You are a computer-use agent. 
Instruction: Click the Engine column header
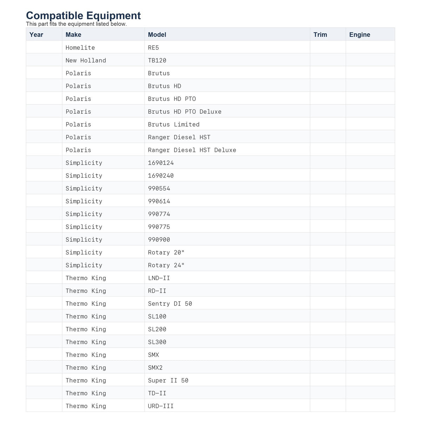[x=370, y=34]
